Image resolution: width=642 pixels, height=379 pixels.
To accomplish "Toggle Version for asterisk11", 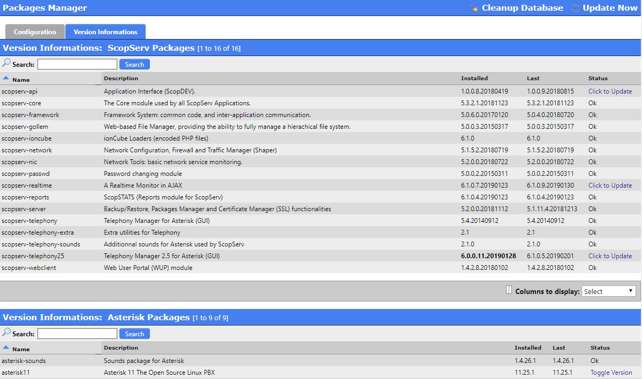I will click(x=611, y=373).
